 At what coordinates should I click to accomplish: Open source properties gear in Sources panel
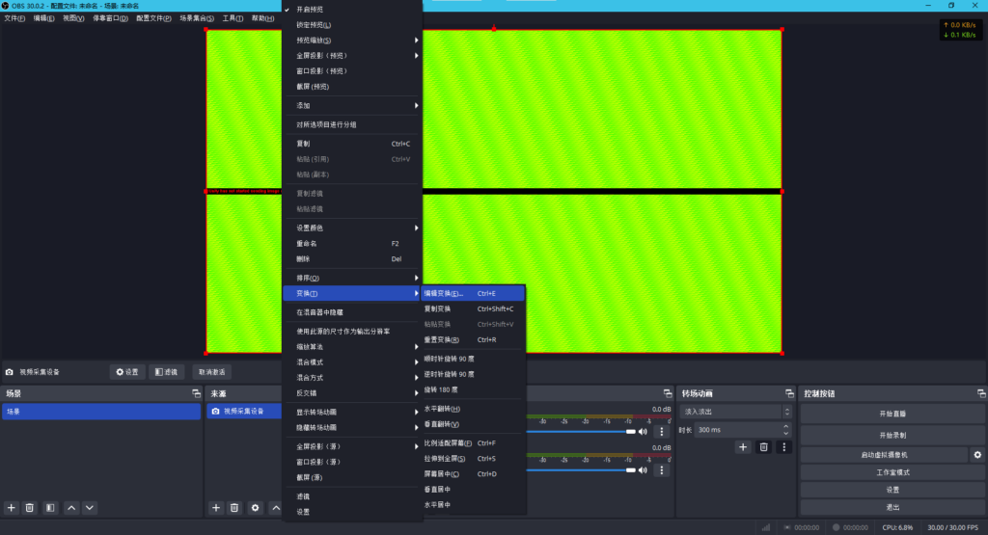[x=255, y=507]
